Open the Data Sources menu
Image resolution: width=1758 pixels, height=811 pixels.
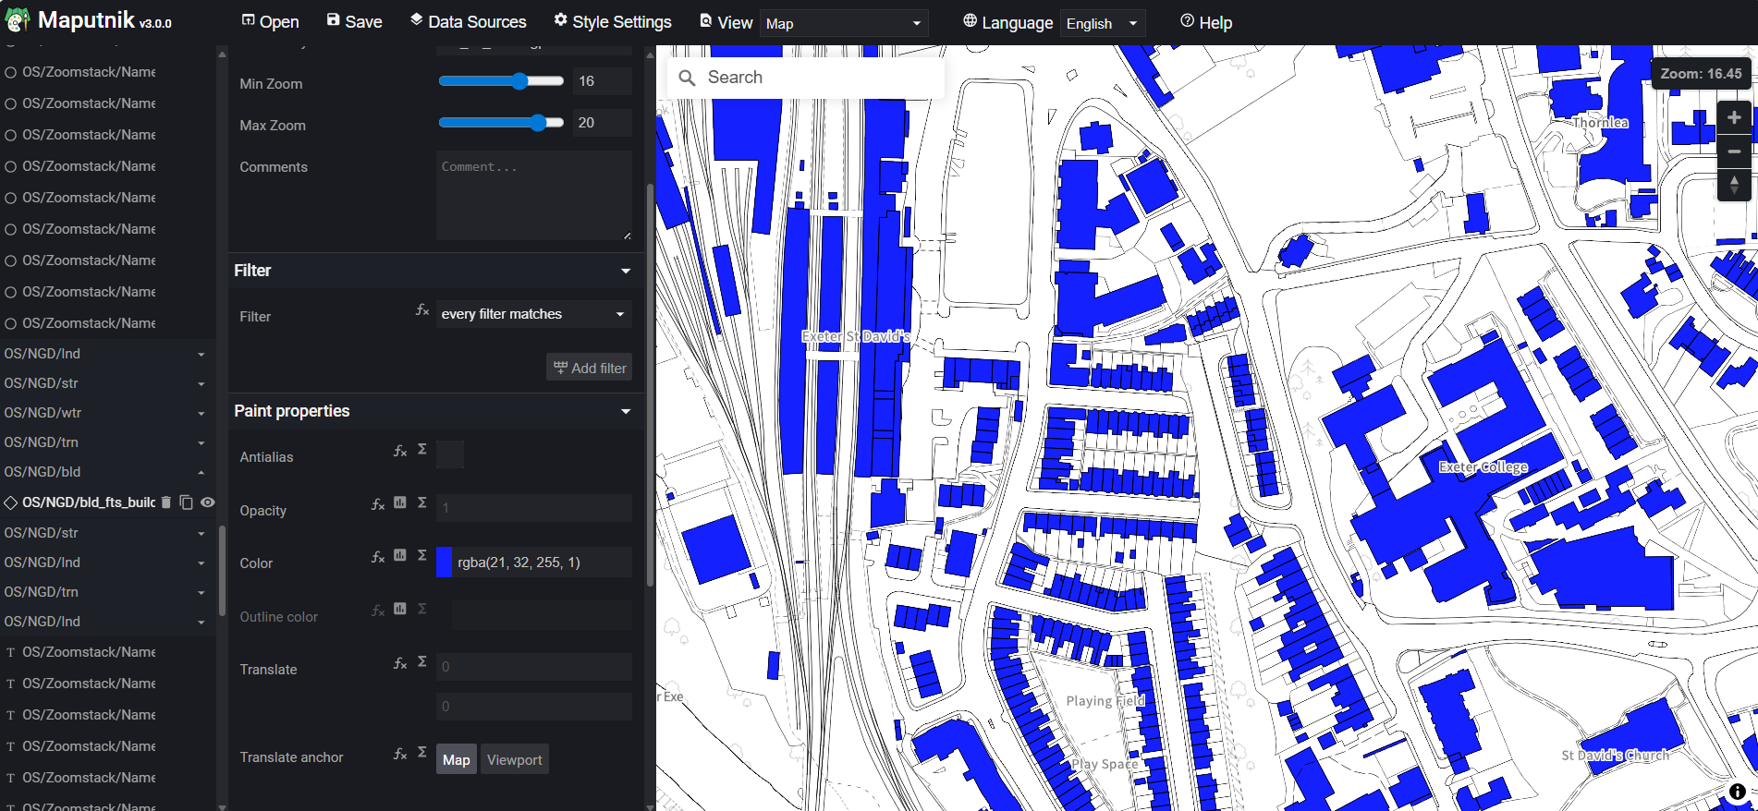[x=468, y=21]
